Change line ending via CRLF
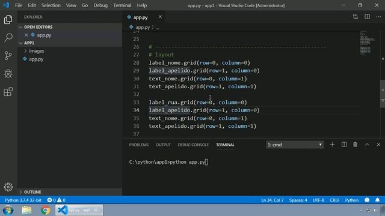 click(x=334, y=200)
